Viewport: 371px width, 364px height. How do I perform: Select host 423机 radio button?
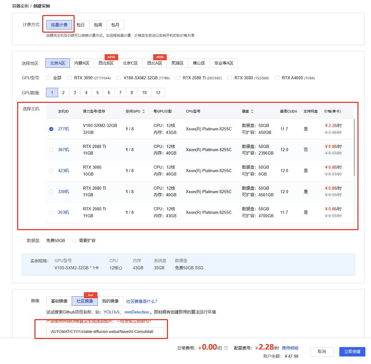[51, 171]
